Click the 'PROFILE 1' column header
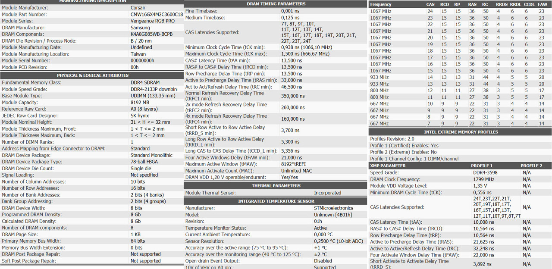 (x=482, y=166)
